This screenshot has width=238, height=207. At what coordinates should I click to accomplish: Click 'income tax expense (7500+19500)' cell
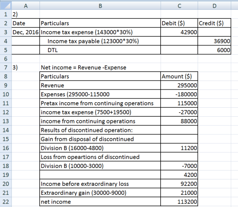click(100, 112)
